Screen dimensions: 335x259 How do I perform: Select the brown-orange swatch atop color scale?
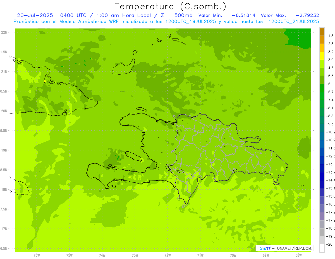coord(322,32)
